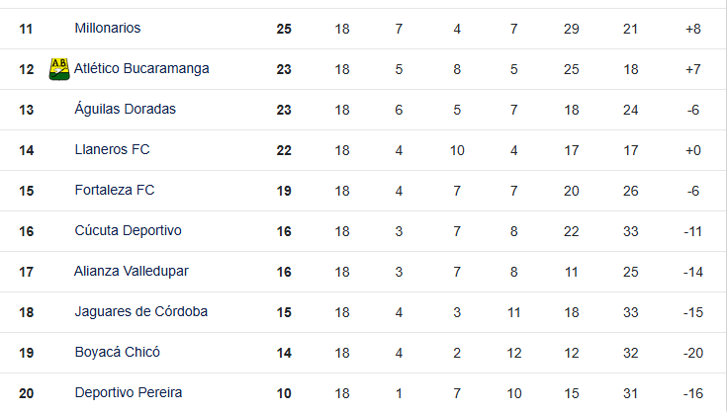Select Alianza Valledupar in the standings
This screenshot has width=727, height=413.
tap(131, 272)
